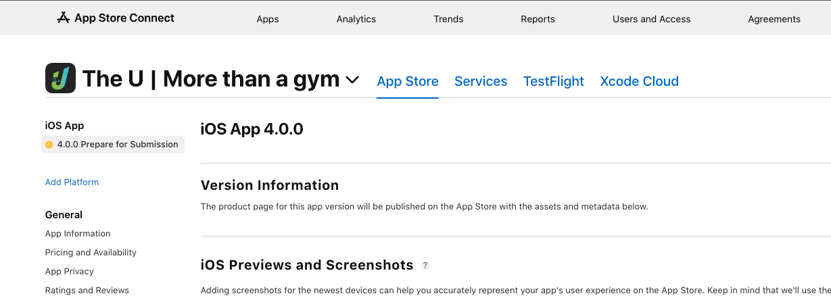Go to Trends in top navigation
831x298 pixels.
pyautogui.click(x=448, y=19)
